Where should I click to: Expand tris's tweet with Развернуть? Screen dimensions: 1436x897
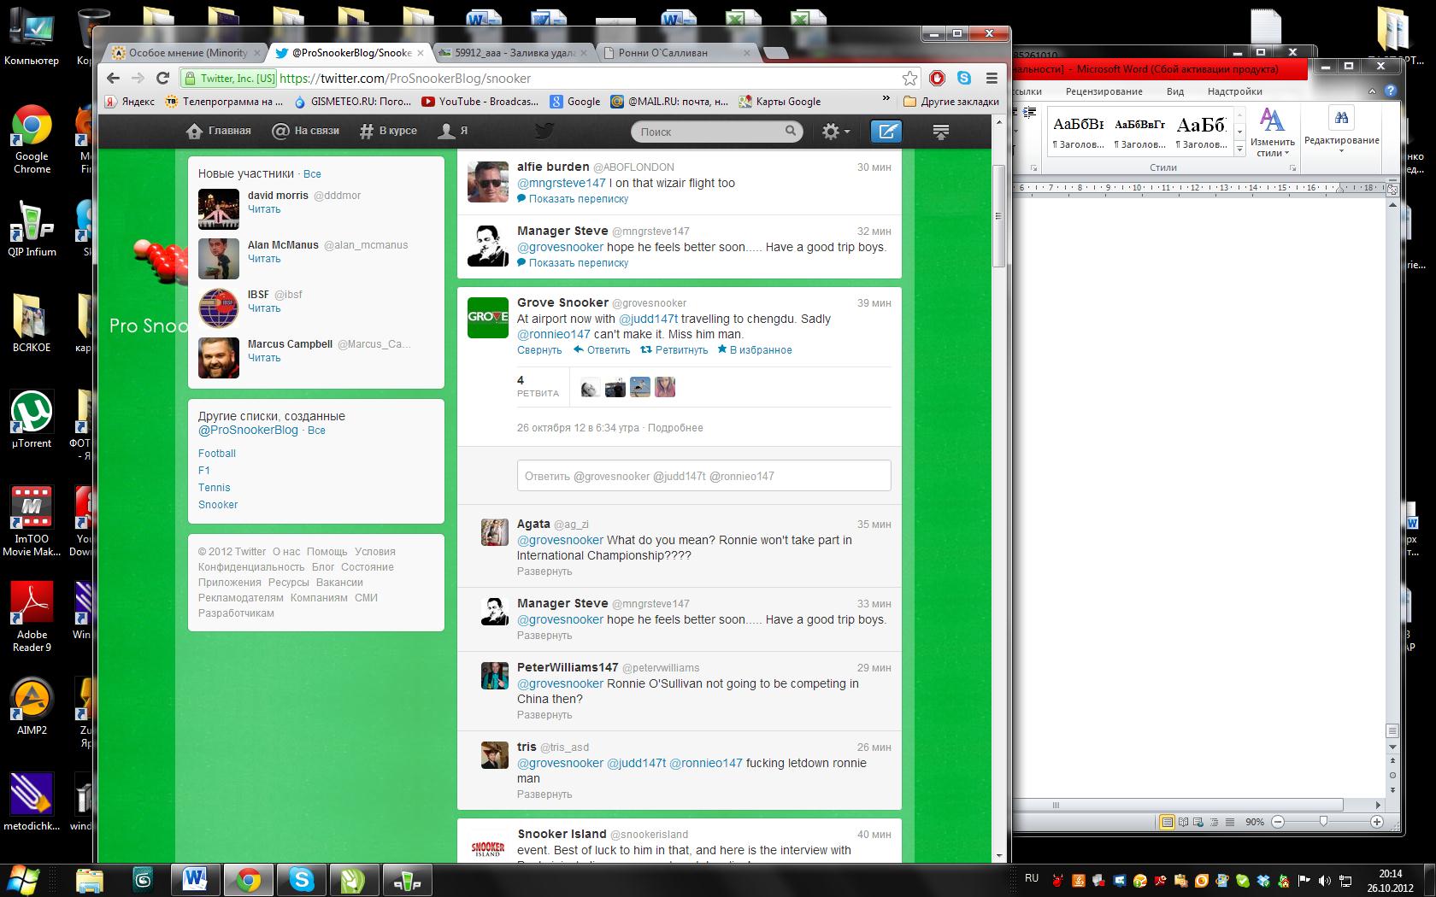click(x=544, y=794)
